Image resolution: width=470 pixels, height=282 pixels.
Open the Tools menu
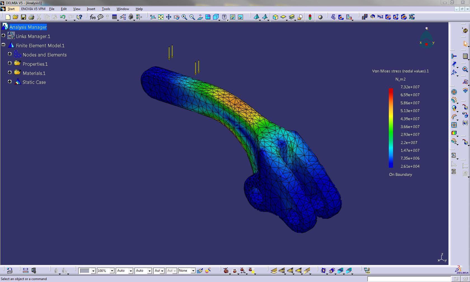click(106, 9)
